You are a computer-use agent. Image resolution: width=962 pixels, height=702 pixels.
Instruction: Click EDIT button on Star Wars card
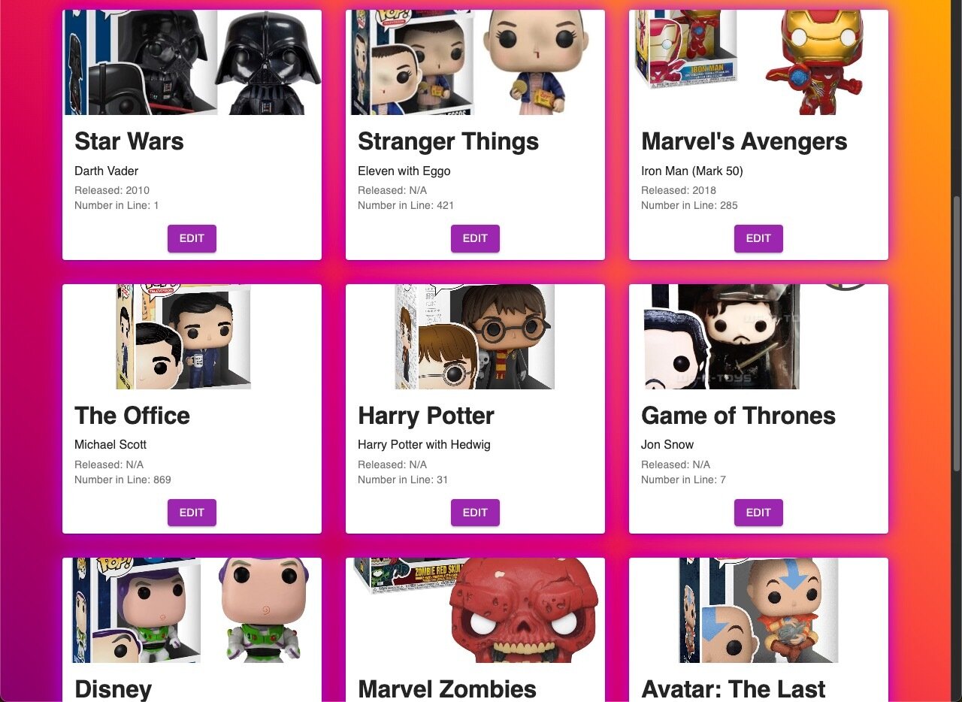(x=192, y=238)
